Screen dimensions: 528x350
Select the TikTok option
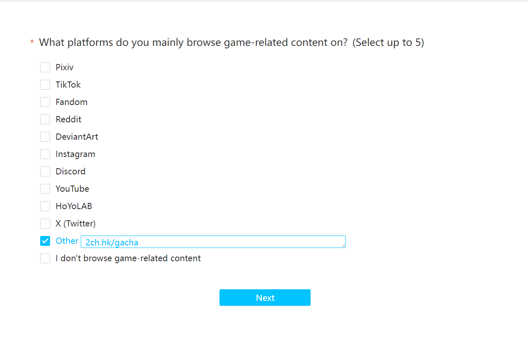(x=45, y=85)
